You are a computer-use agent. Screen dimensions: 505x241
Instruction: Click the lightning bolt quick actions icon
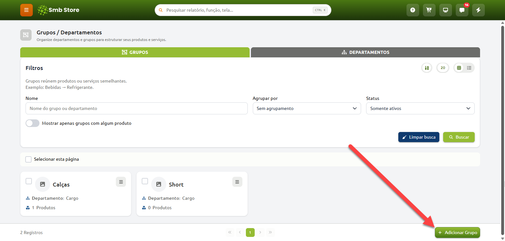(478, 10)
